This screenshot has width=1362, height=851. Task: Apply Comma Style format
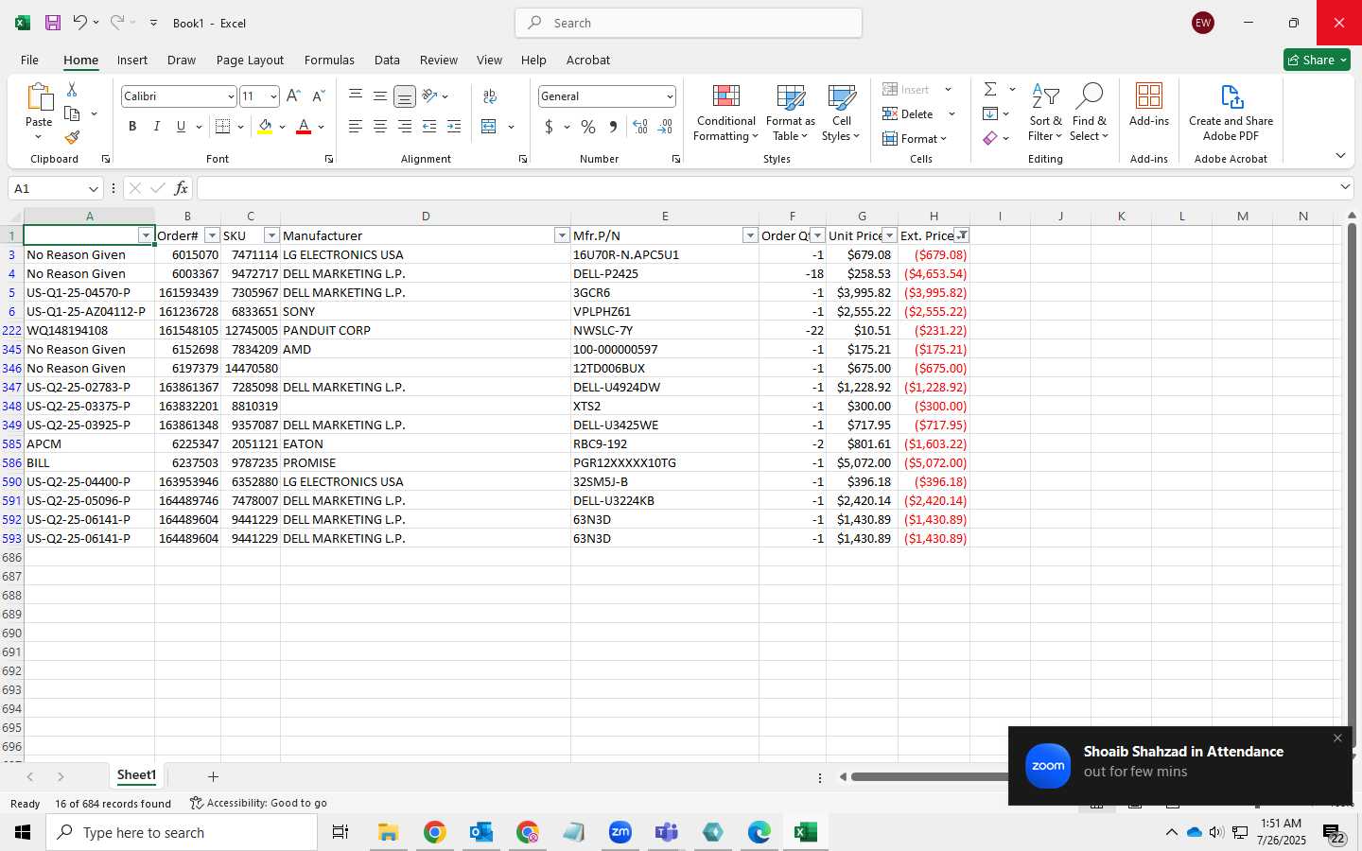tap(613, 127)
